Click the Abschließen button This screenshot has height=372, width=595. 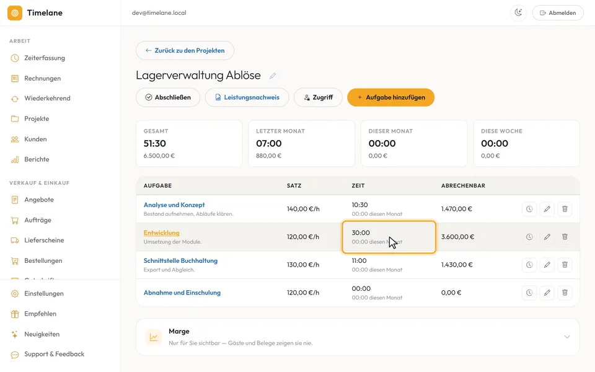168,97
